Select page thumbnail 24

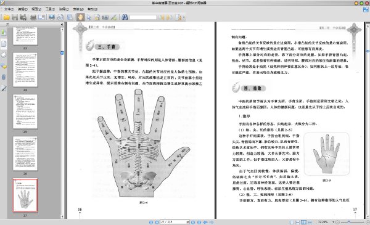pyautogui.click(x=25, y=70)
